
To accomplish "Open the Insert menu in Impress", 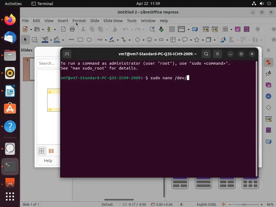I will pos(63,21).
